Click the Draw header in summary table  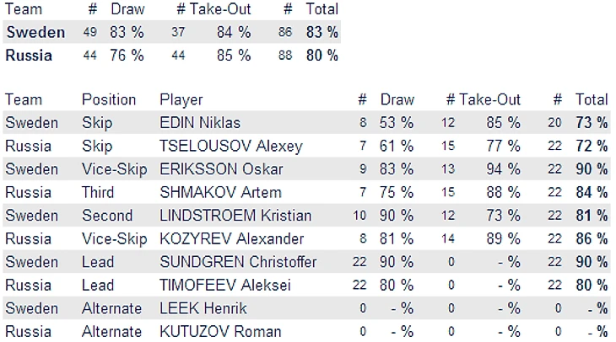pos(127,9)
